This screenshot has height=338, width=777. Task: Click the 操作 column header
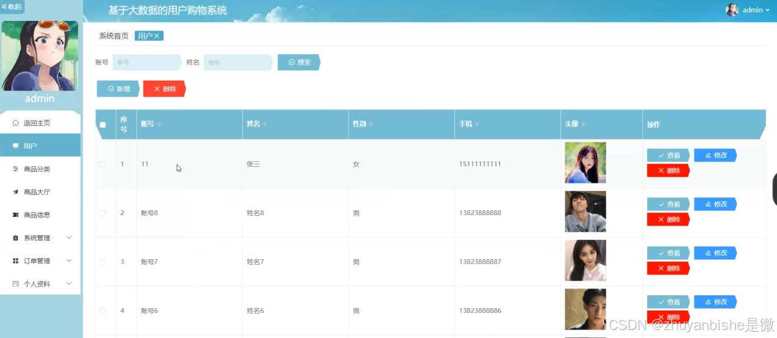coord(653,125)
